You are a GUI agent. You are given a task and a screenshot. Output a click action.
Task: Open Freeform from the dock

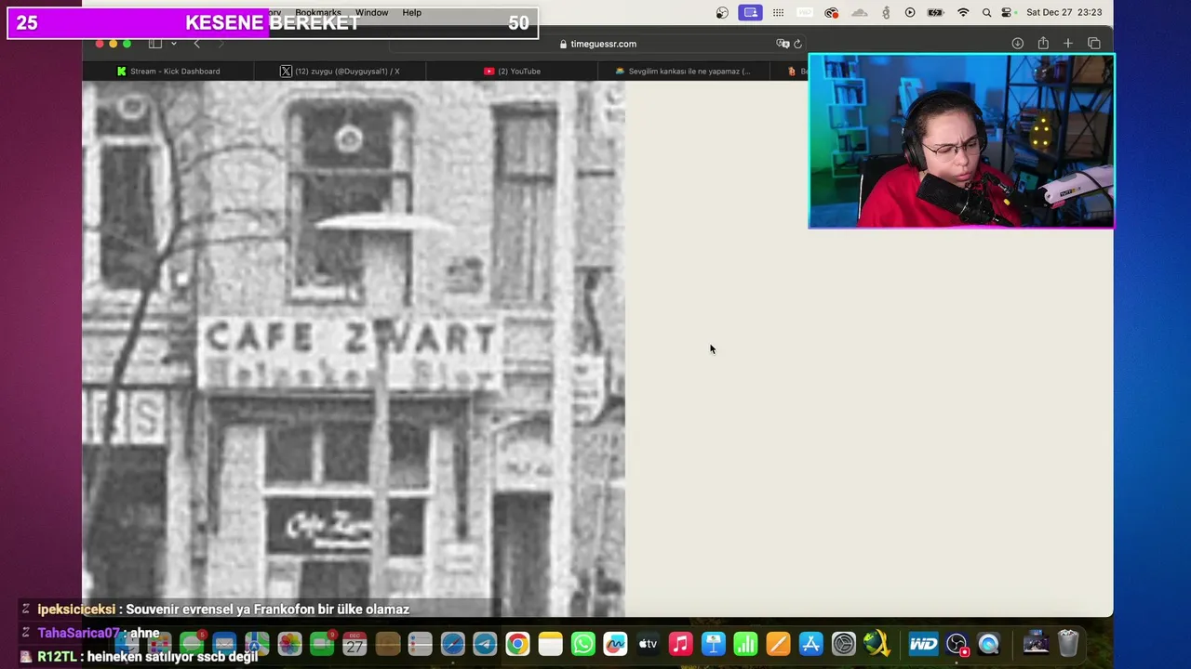pyautogui.click(x=615, y=644)
